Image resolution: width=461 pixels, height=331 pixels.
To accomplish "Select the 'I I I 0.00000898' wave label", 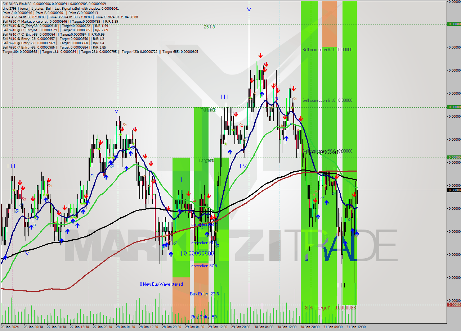I will (194, 253).
